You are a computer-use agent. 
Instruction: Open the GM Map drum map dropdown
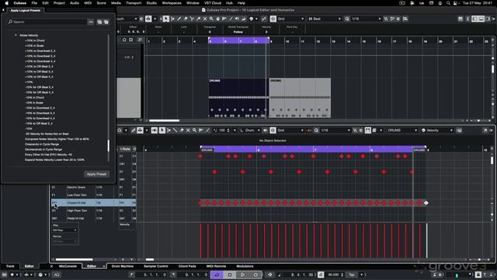click(x=64, y=230)
